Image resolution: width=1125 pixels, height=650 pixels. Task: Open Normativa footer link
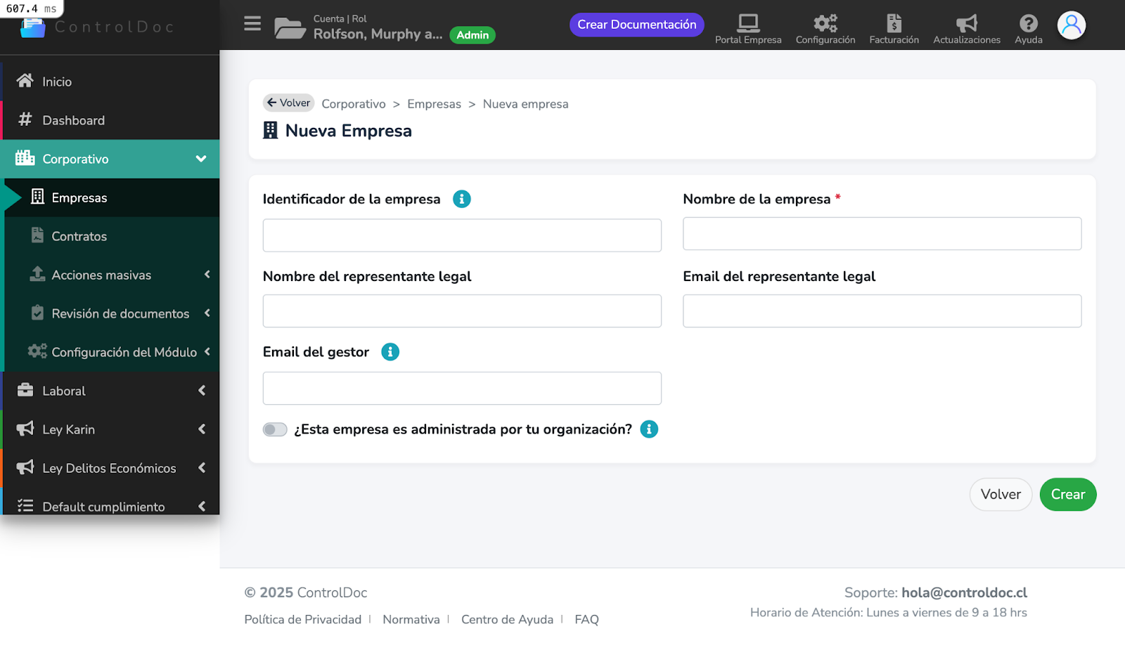click(x=411, y=619)
